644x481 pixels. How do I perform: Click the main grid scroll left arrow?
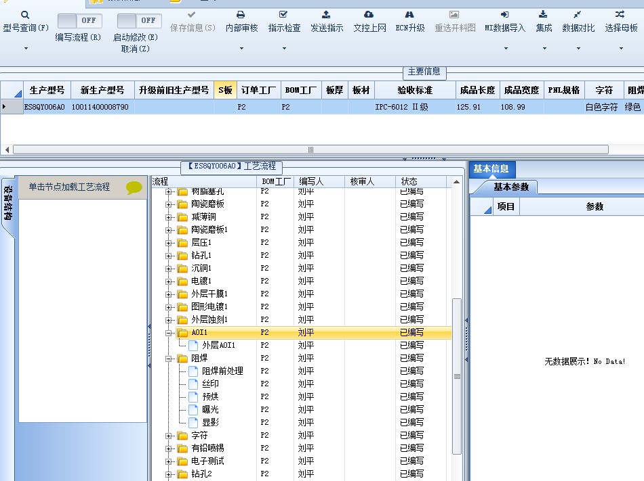[7, 150]
